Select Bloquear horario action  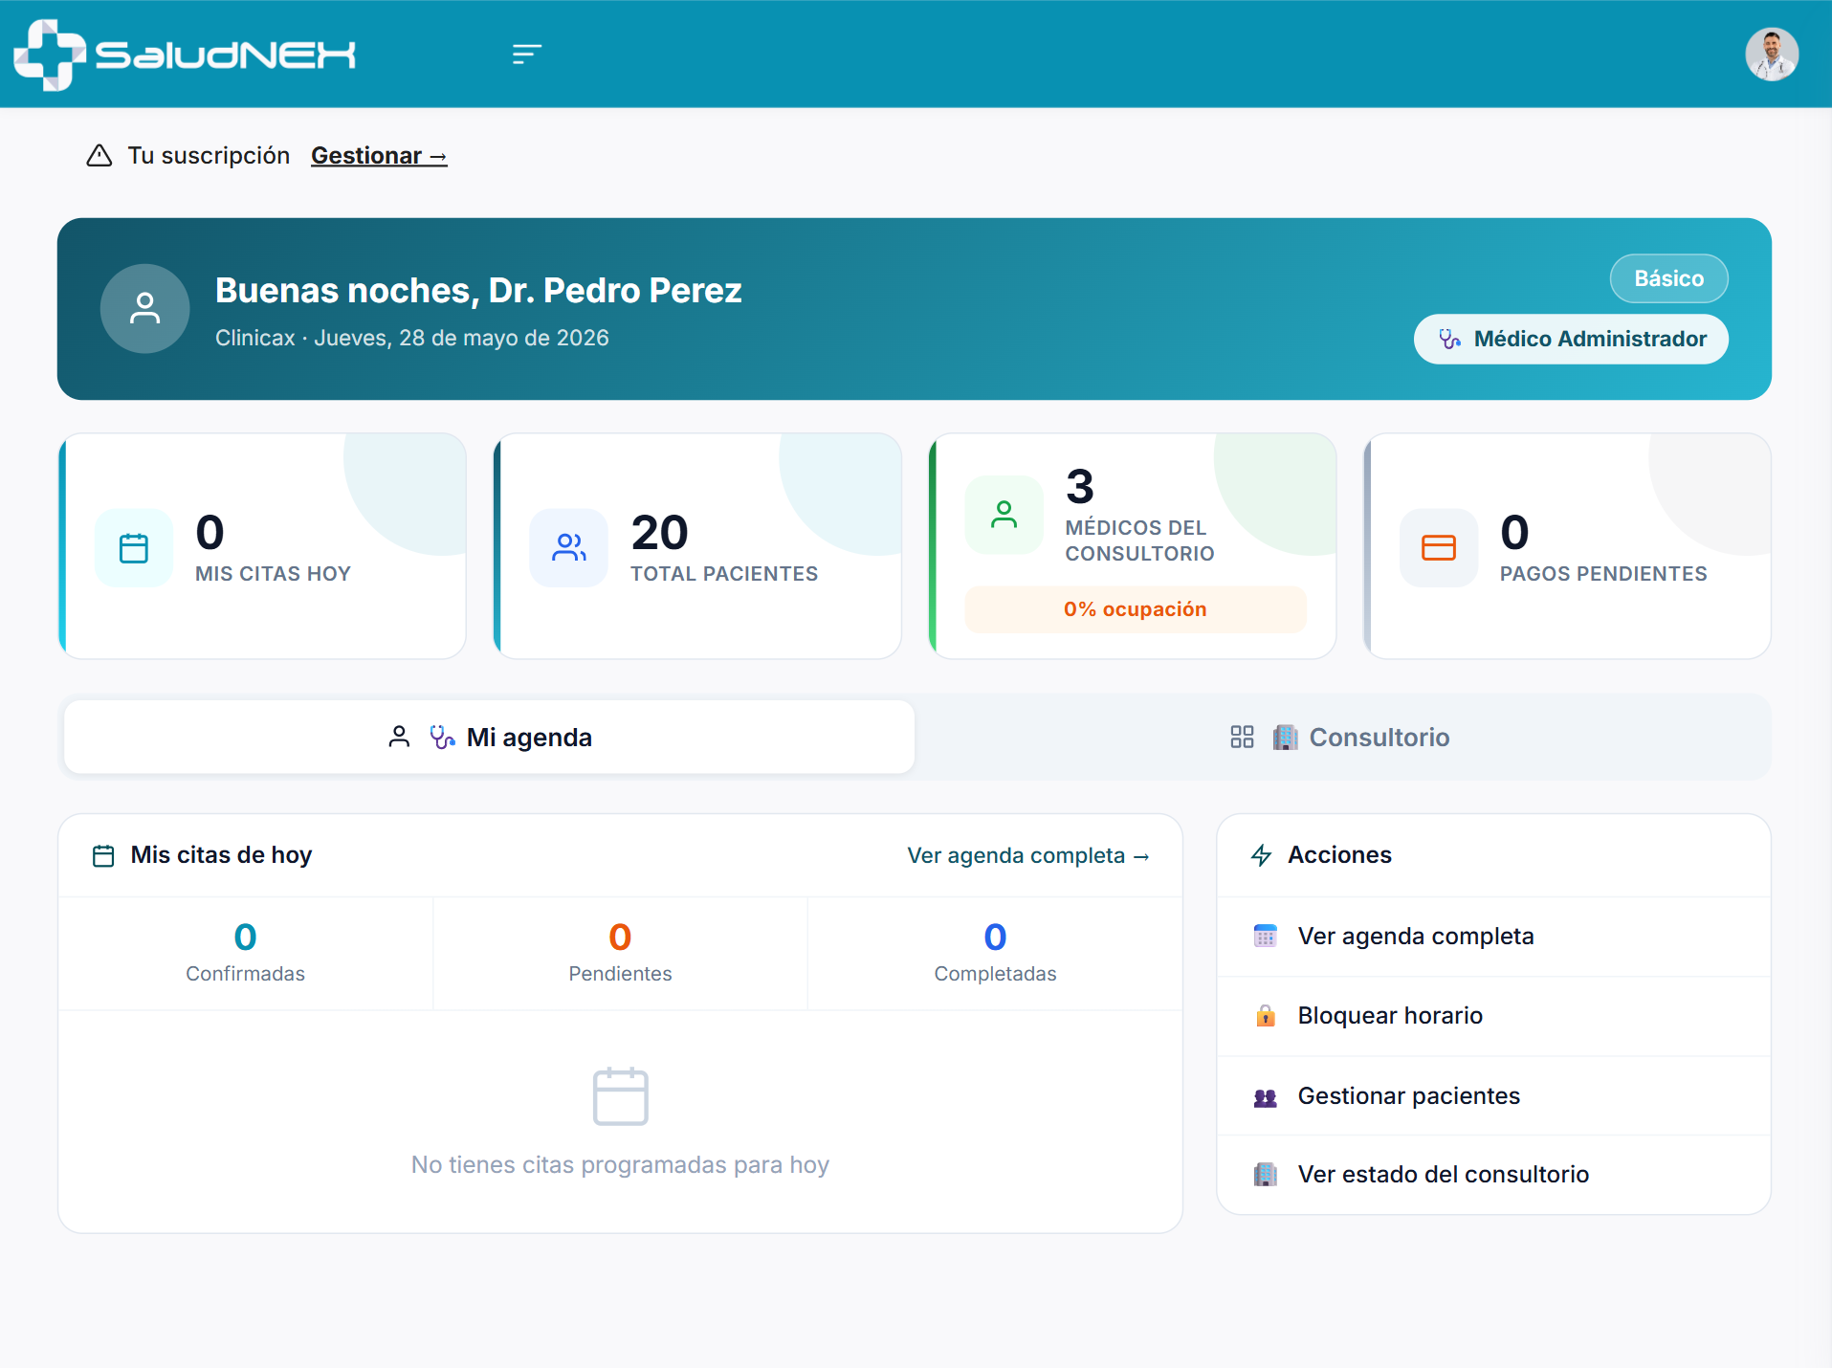point(1493,1016)
